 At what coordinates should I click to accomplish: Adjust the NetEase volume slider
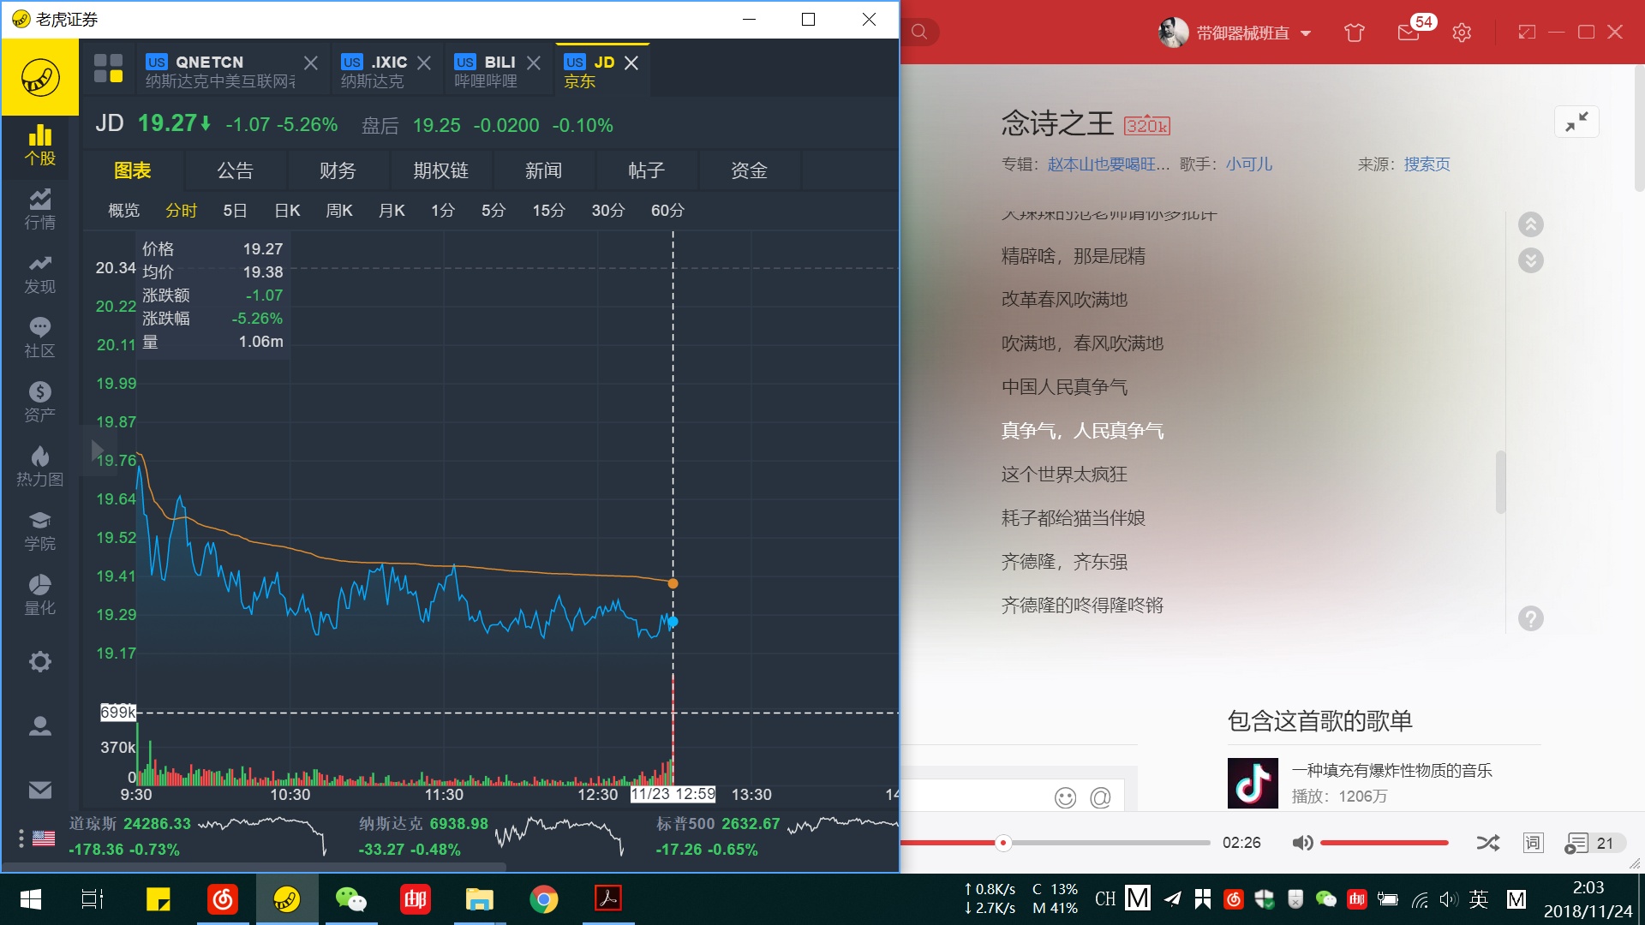coord(1385,843)
